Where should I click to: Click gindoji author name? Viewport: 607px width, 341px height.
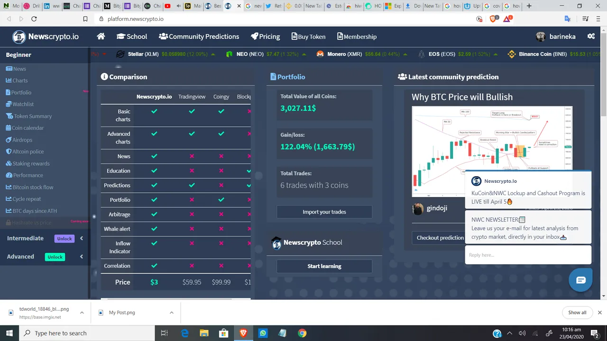tap(437, 208)
